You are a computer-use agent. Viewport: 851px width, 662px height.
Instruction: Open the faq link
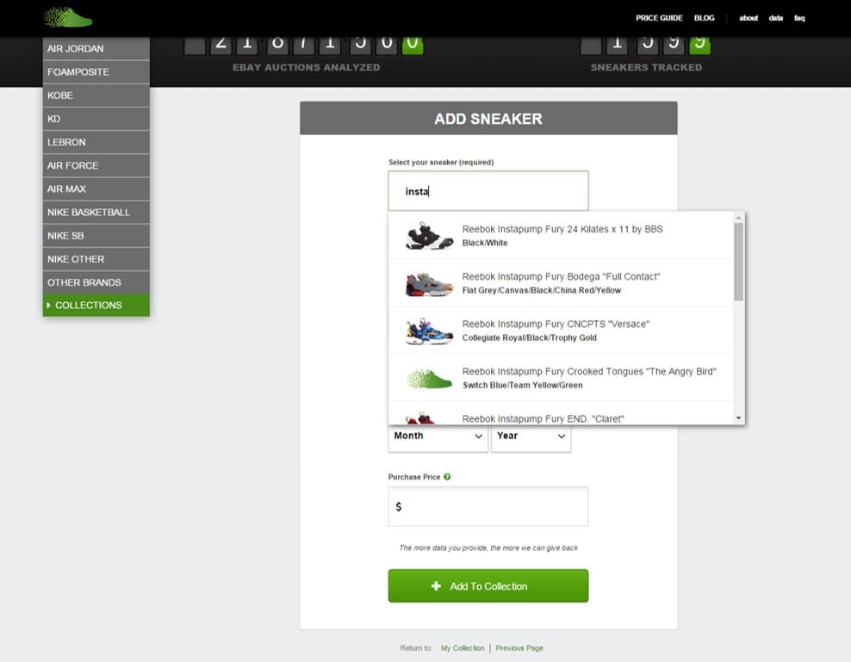click(x=799, y=18)
